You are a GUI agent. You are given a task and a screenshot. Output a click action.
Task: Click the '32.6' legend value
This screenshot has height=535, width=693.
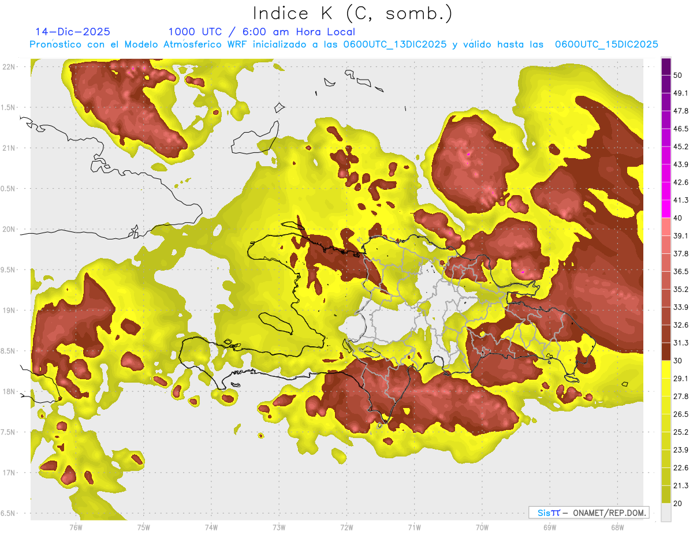point(681,325)
